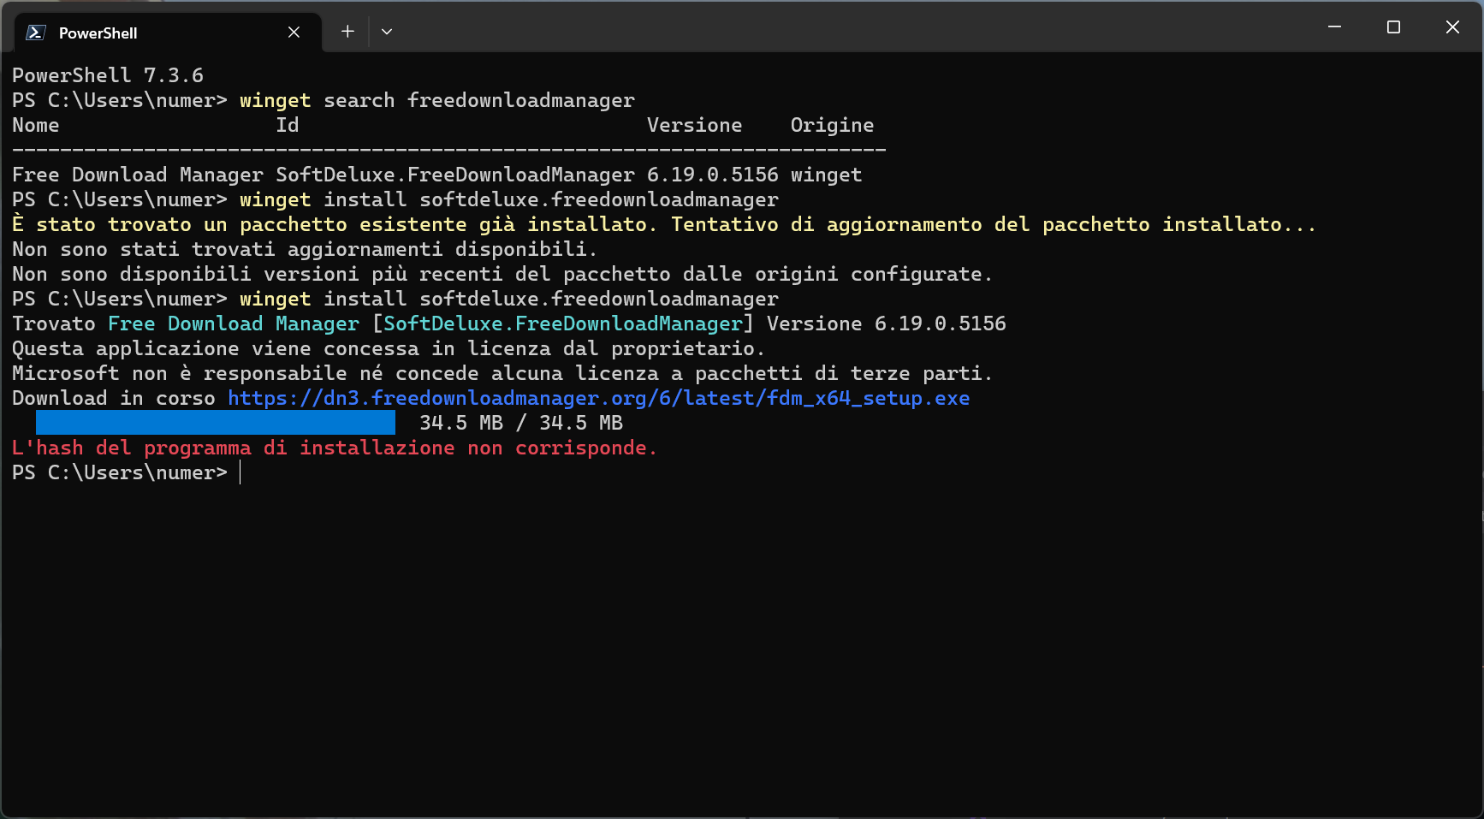The width and height of the screenshot is (1484, 819).
Task: Click the PowerShell icon on the tab
Action: click(x=34, y=33)
